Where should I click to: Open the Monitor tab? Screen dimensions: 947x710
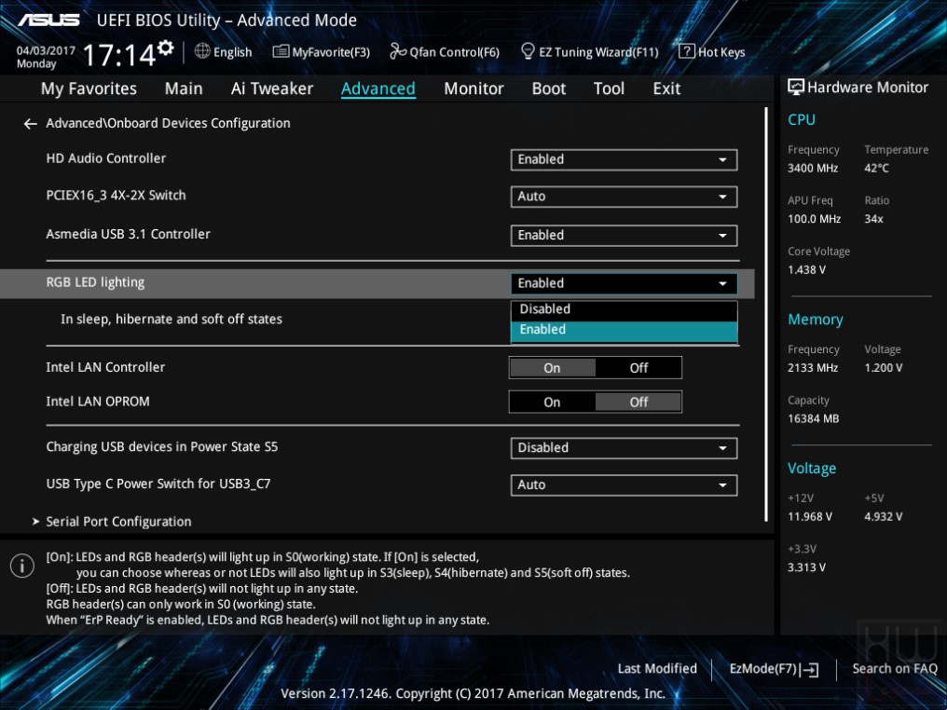[473, 89]
